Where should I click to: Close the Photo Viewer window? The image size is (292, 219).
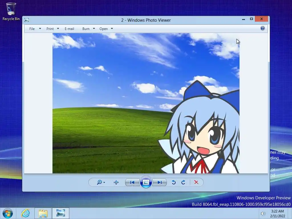(261, 19)
